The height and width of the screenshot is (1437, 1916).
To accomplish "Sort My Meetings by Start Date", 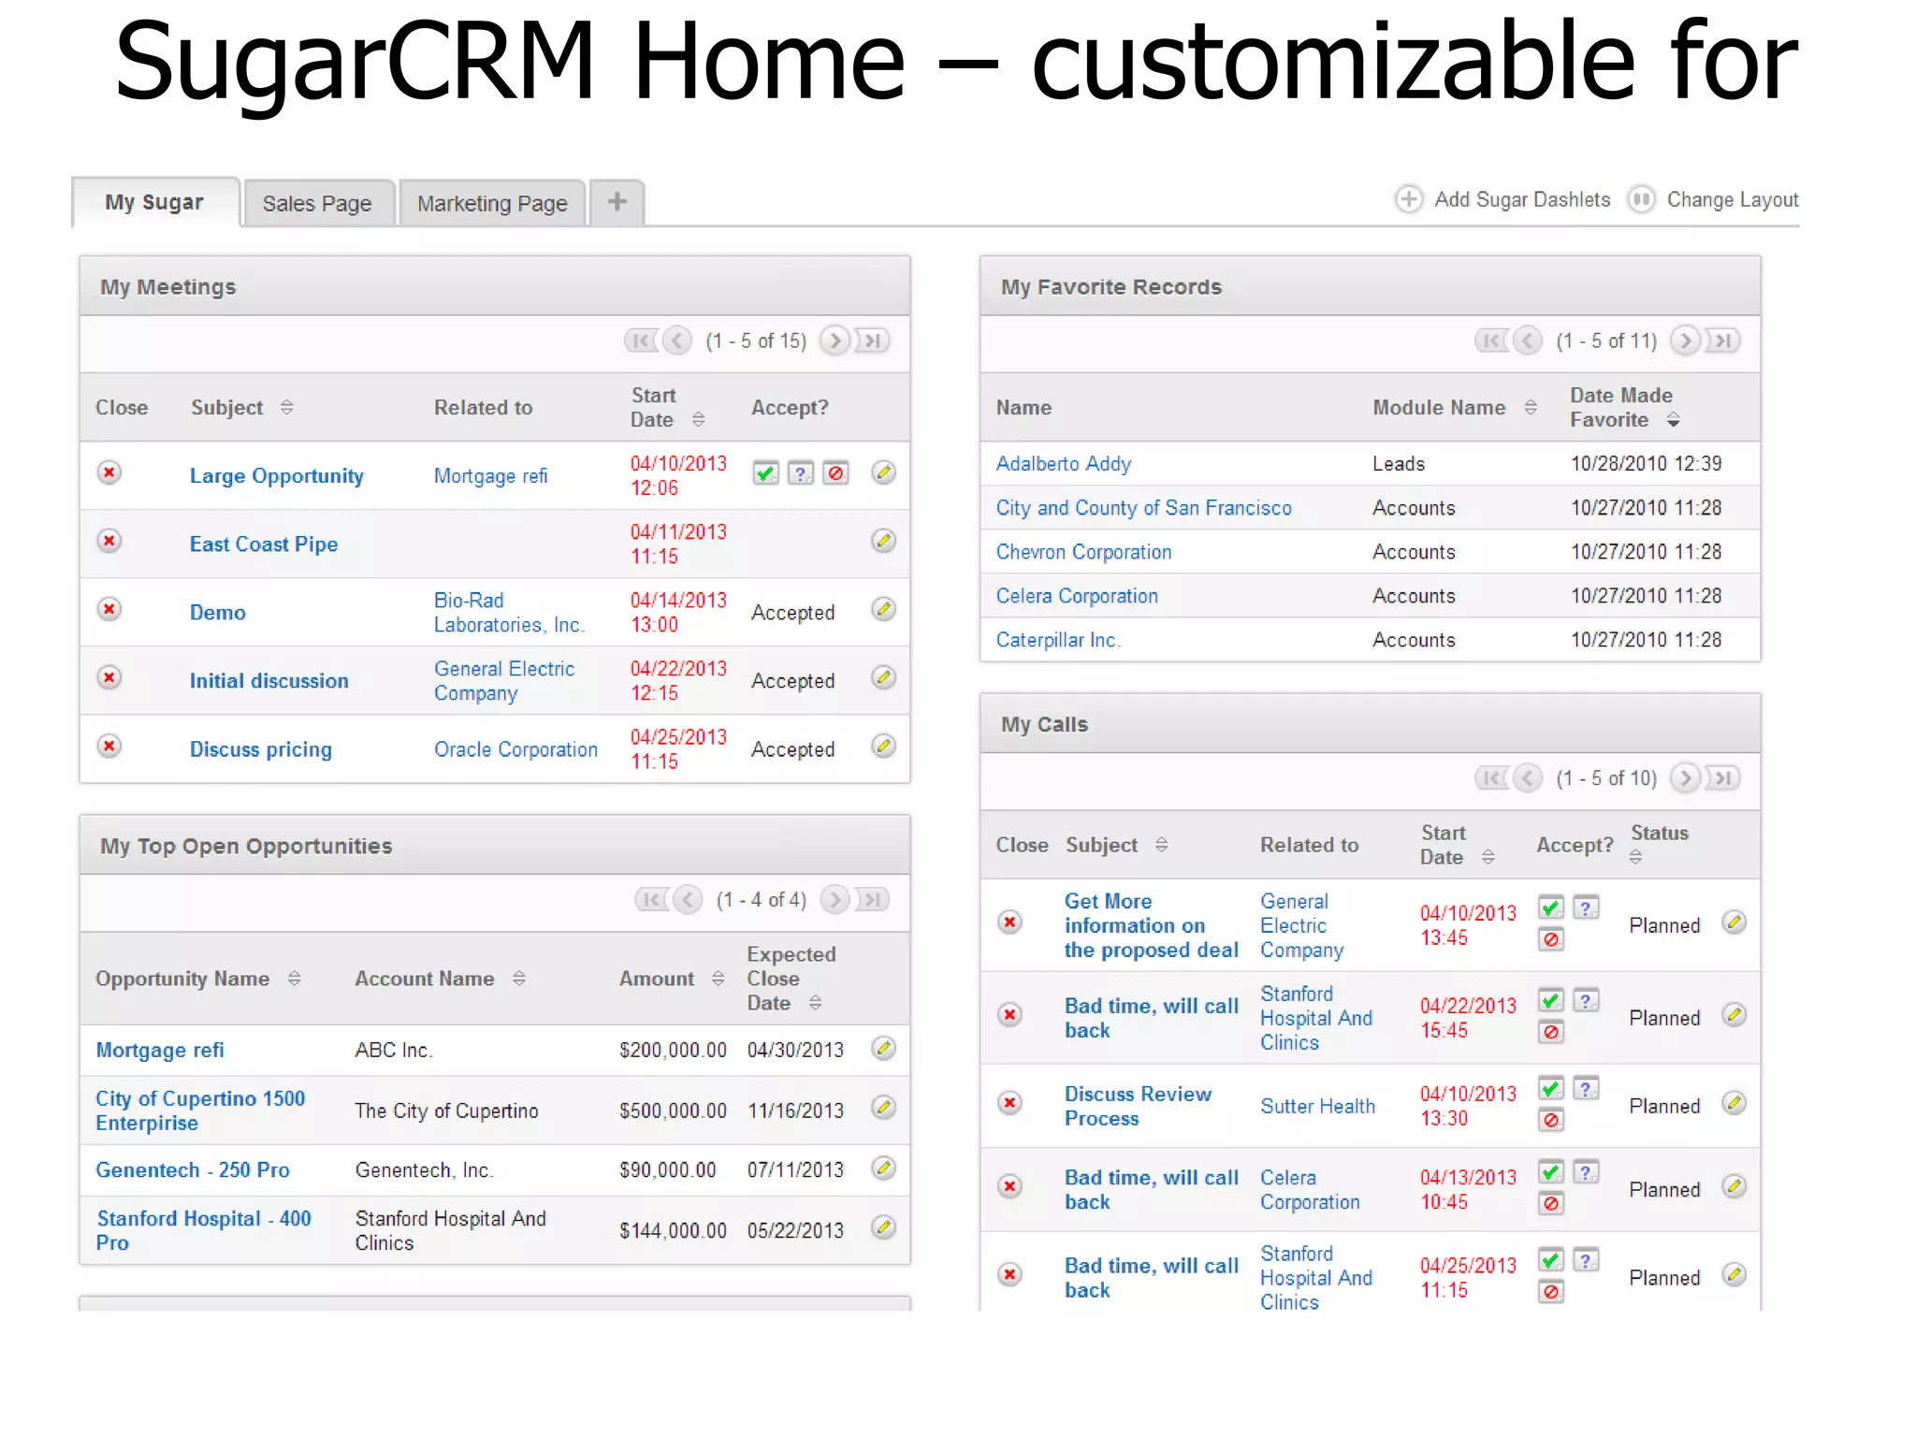I will pyautogui.click(x=699, y=419).
